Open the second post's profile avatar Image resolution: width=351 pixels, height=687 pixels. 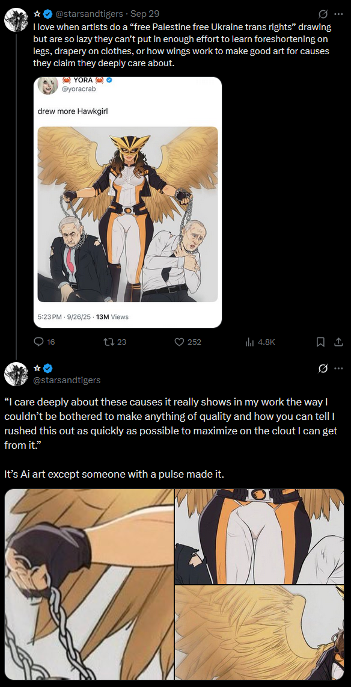tap(16, 374)
